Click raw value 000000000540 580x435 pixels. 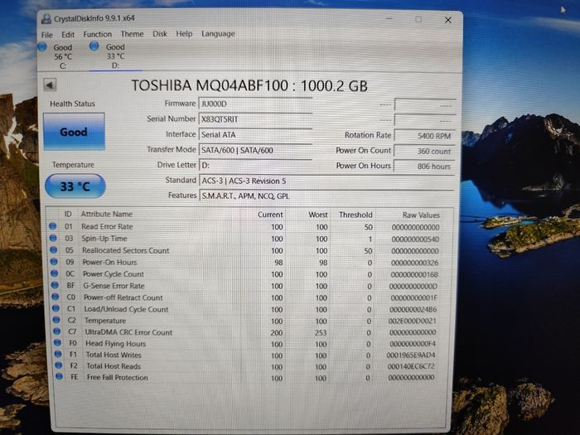tap(415, 239)
